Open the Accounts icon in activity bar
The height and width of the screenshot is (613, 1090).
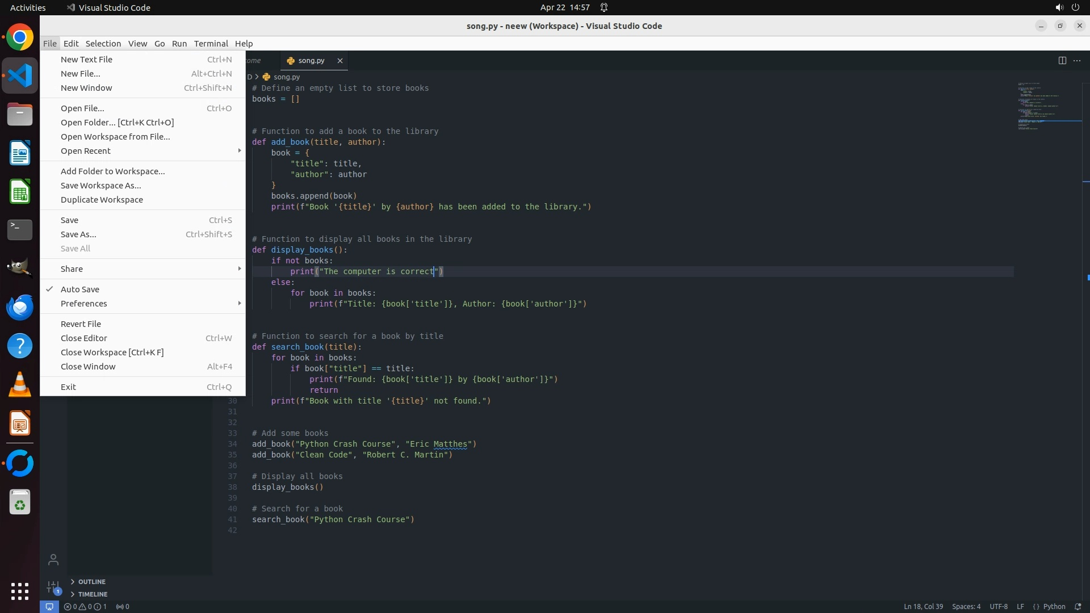point(53,560)
